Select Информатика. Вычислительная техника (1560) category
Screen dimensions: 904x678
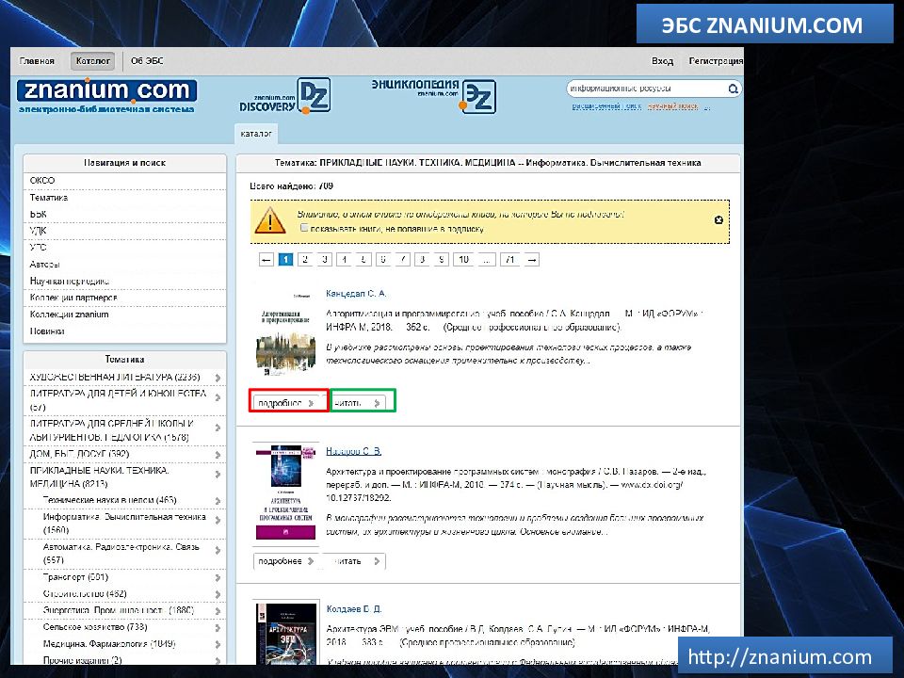point(124,524)
